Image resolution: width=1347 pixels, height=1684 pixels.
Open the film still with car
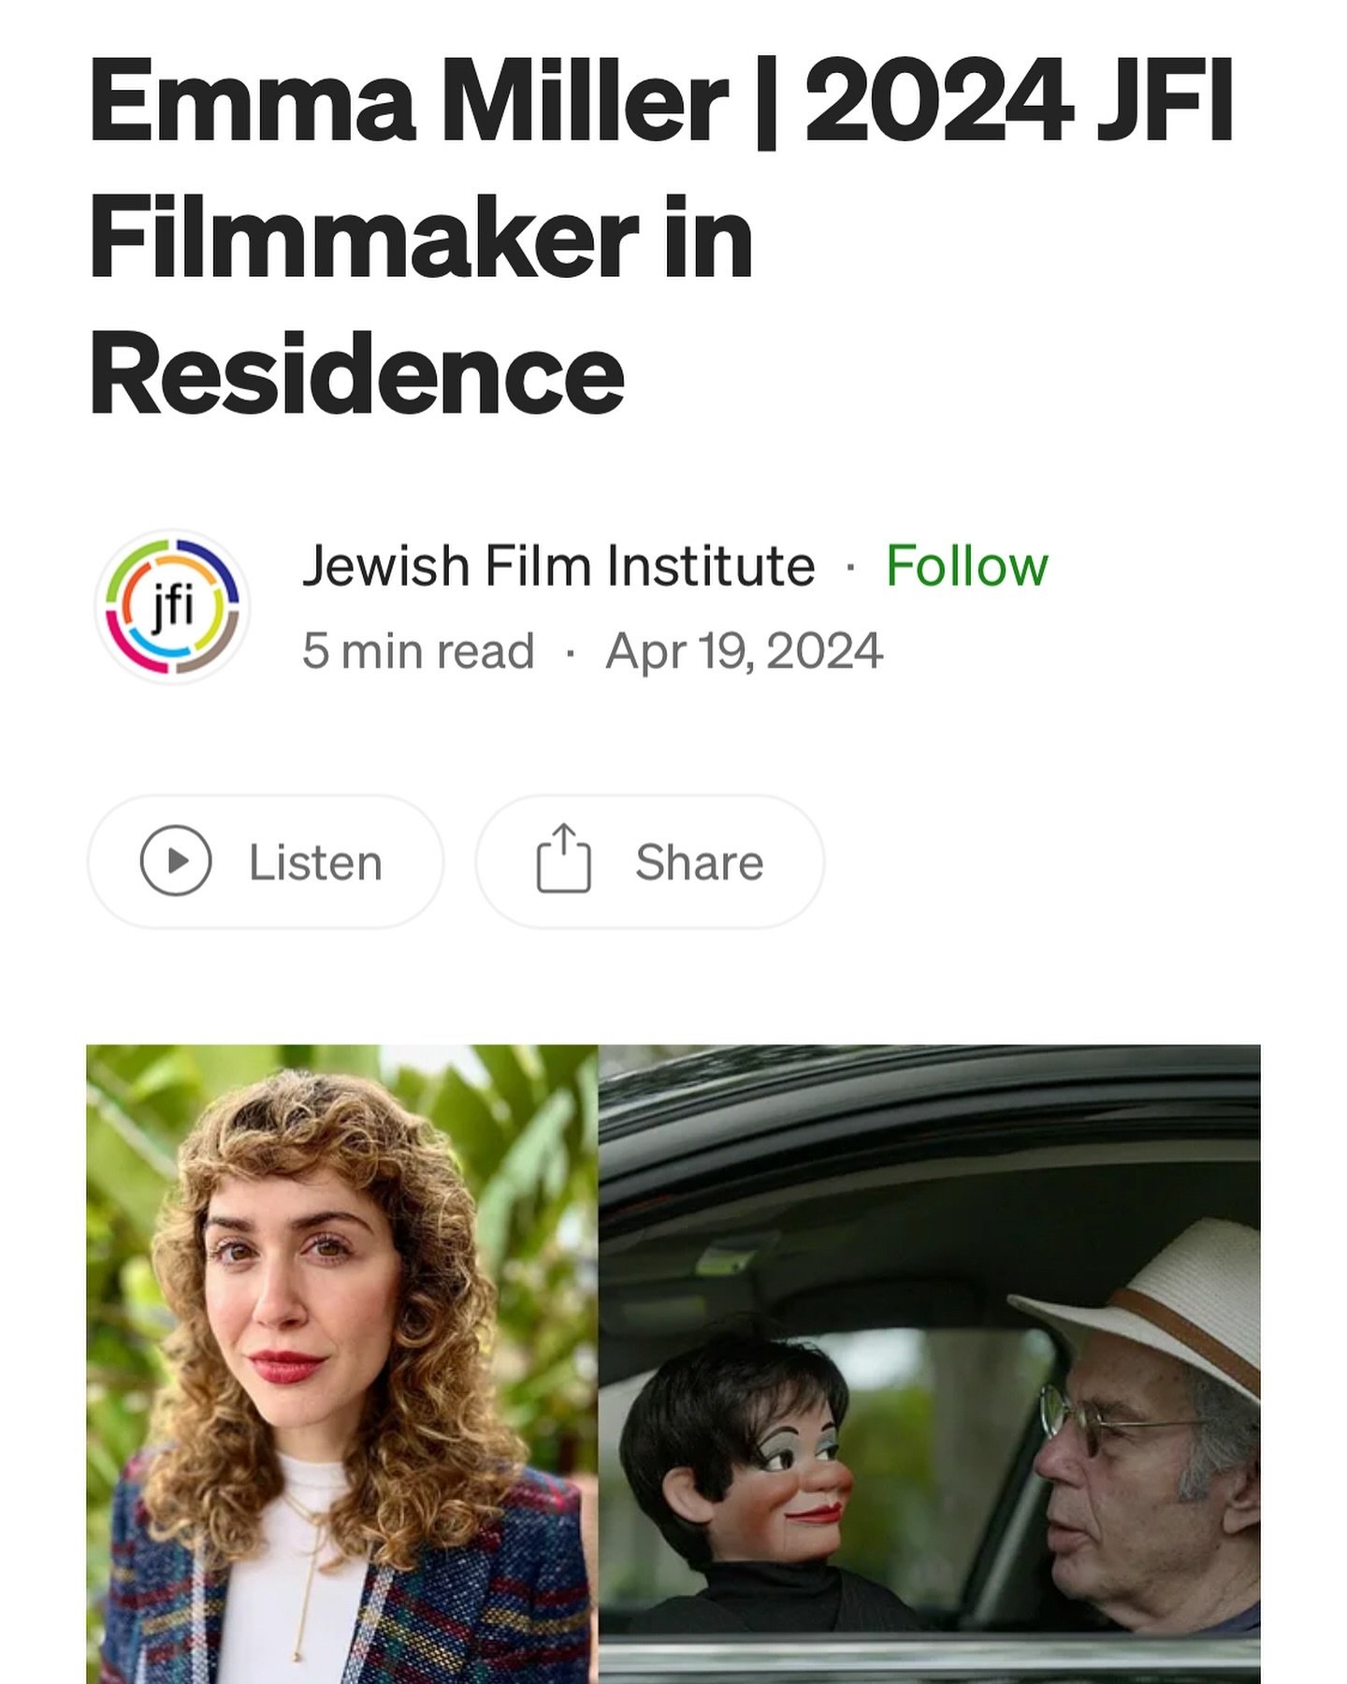(929, 1364)
